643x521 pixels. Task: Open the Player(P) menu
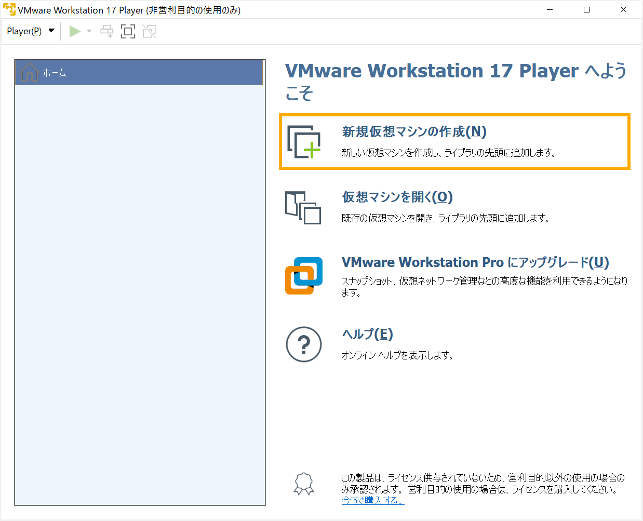31,31
